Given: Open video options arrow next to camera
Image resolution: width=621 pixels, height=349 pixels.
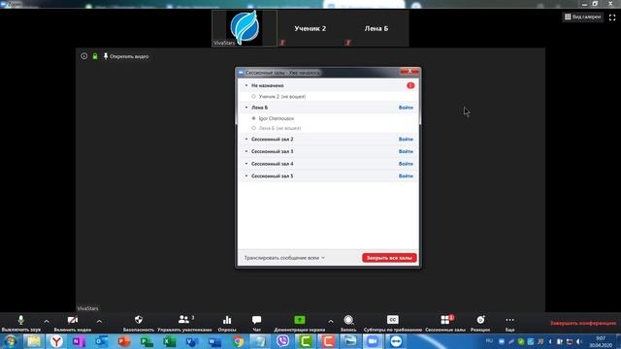Looking at the screenshot, I should tap(99, 321).
